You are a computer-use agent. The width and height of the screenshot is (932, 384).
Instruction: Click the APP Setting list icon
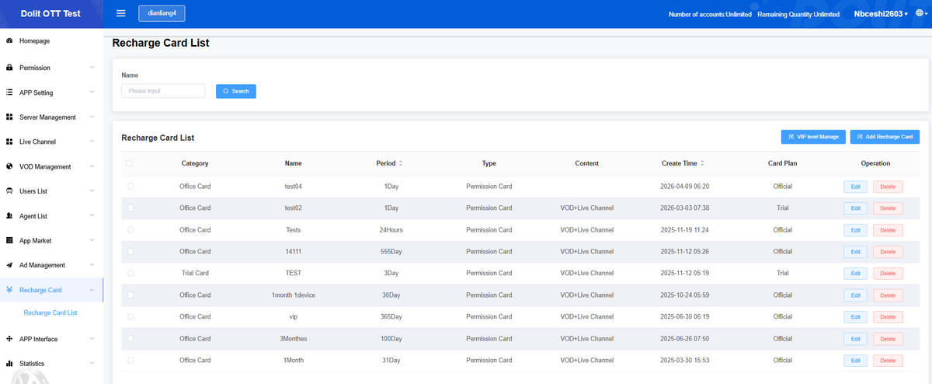click(9, 93)
